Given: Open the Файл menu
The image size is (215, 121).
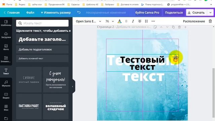Looking at the screenshot, I should click(x=30, y=12).
